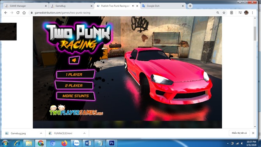Choose the 2 Player mode
This screenshot has width=261, height=147.
[x=74, y=85]
